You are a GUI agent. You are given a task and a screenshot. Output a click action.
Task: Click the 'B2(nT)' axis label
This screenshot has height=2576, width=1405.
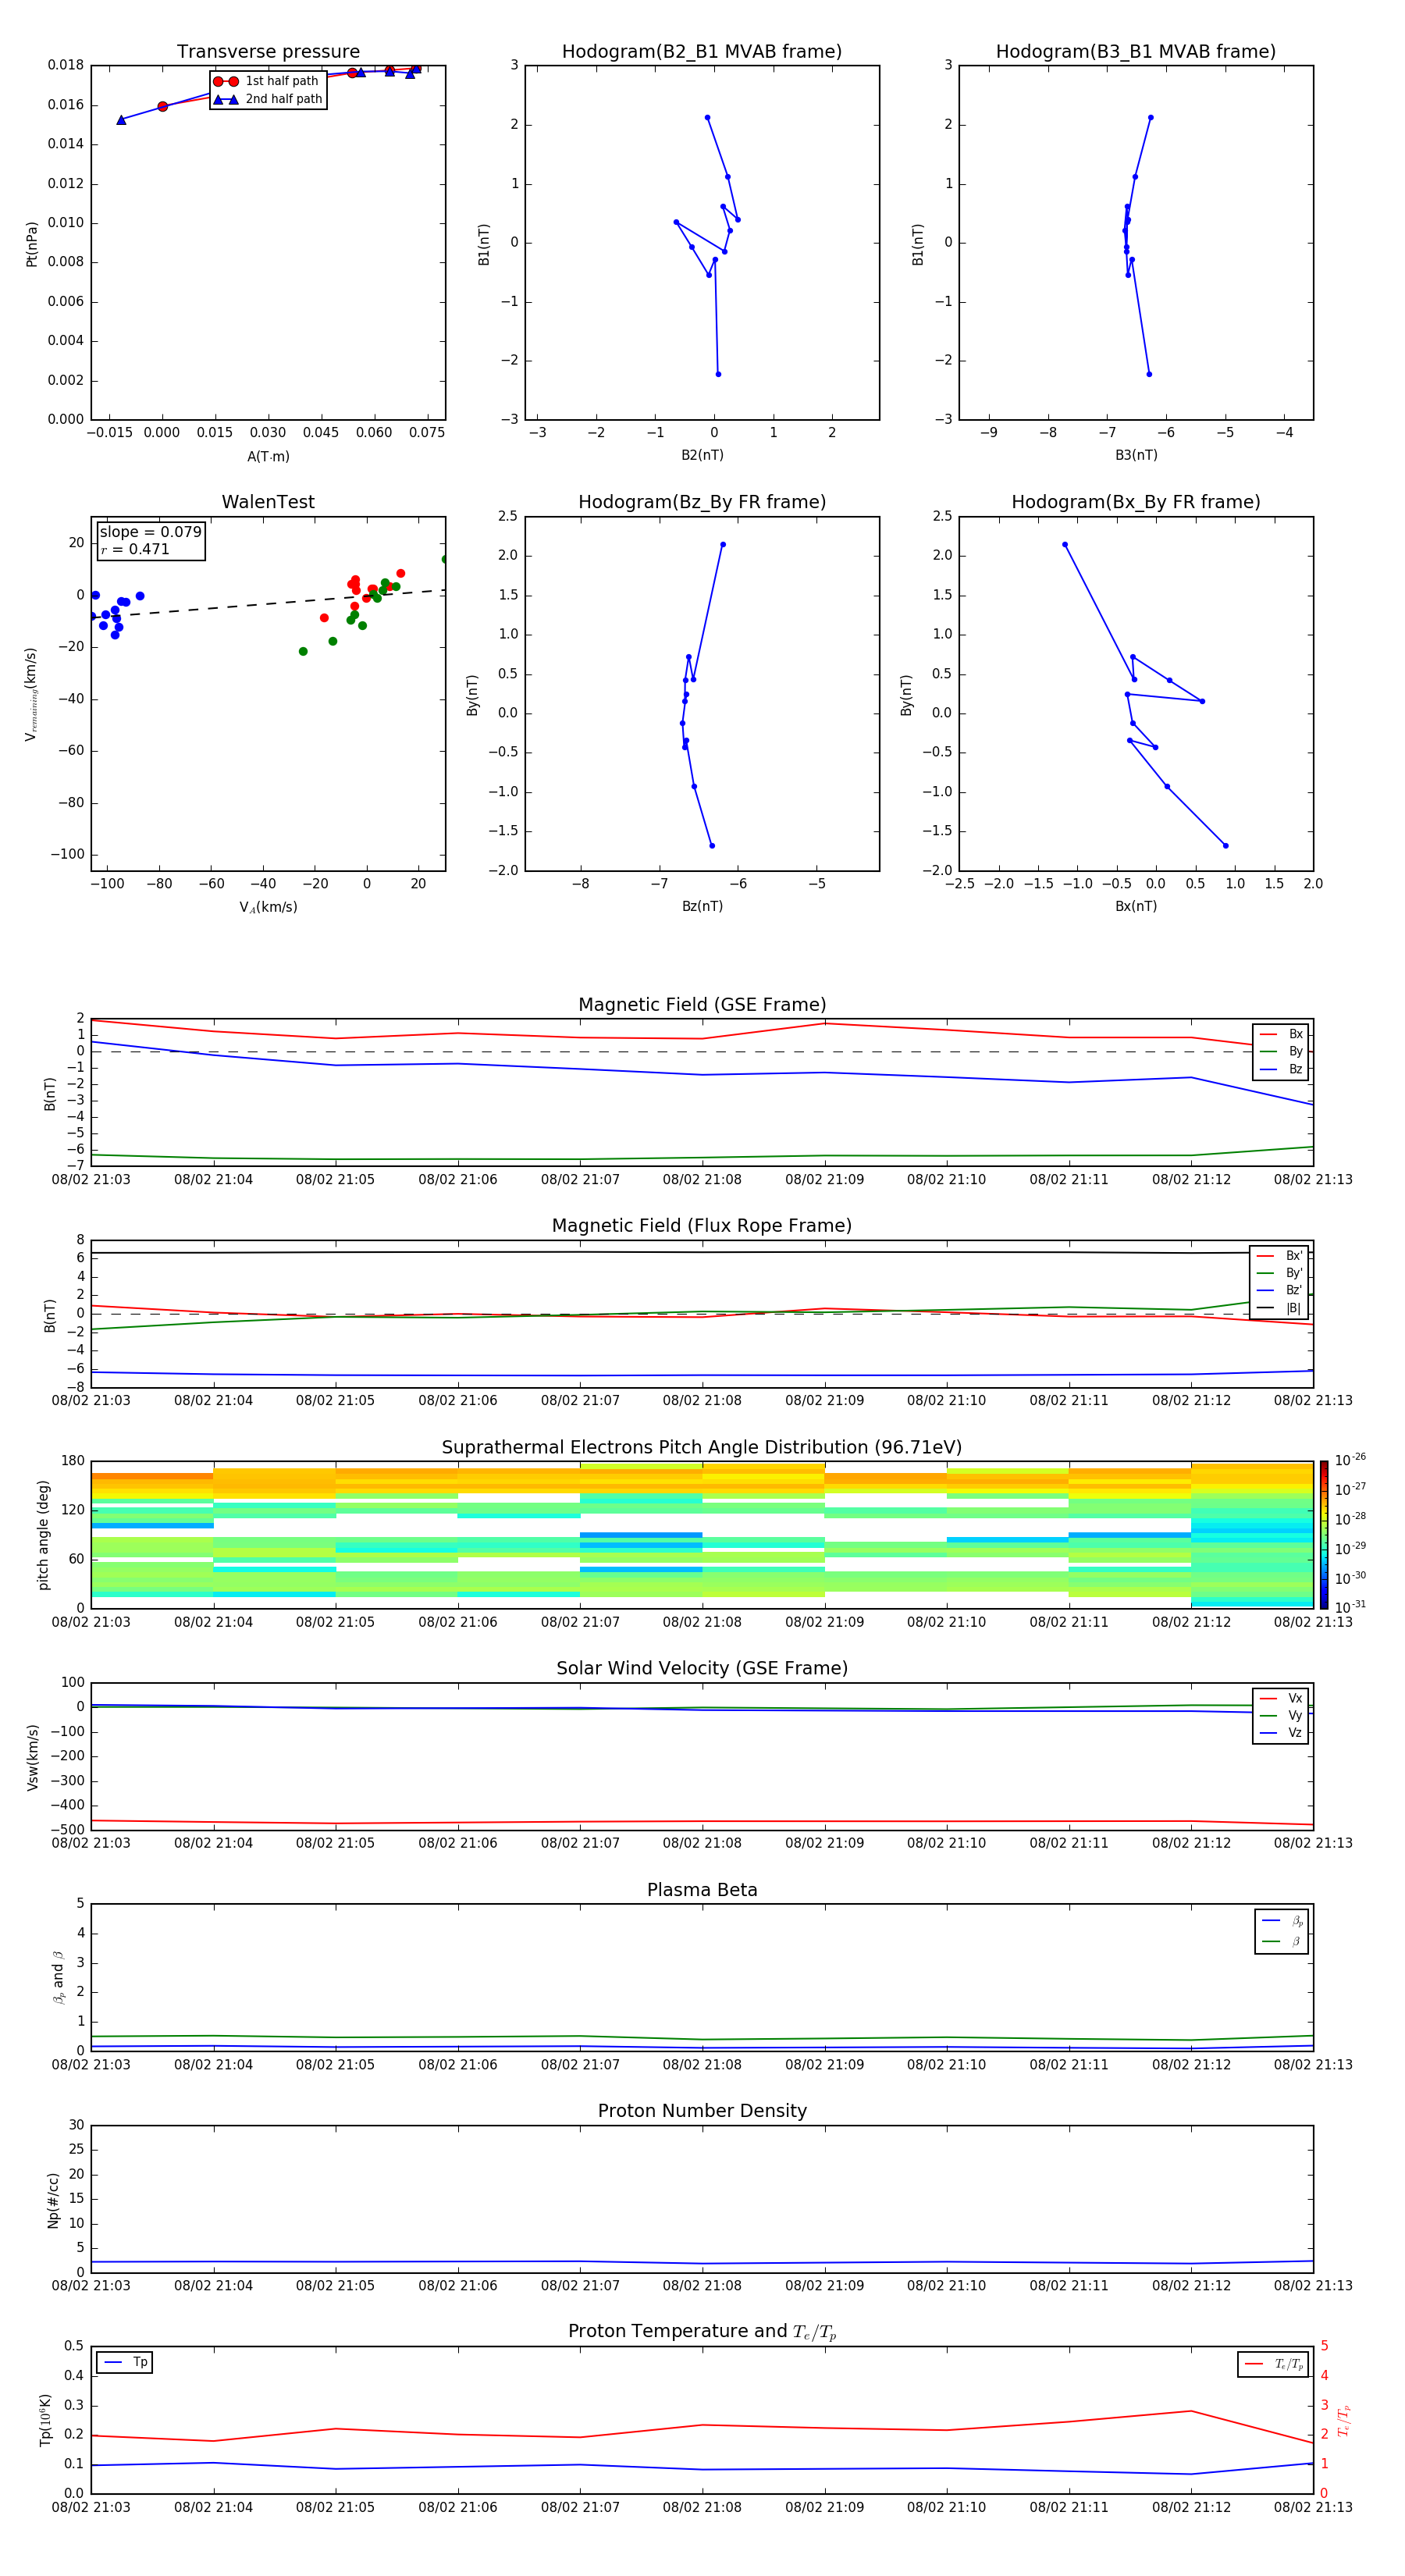point(702,455)
